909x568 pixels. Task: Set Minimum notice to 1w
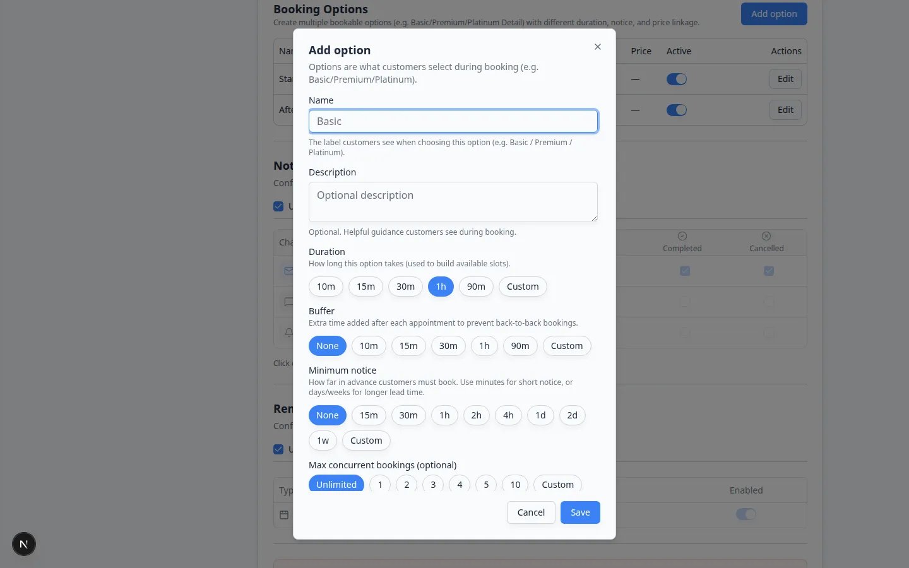click(x=323, y=441)
